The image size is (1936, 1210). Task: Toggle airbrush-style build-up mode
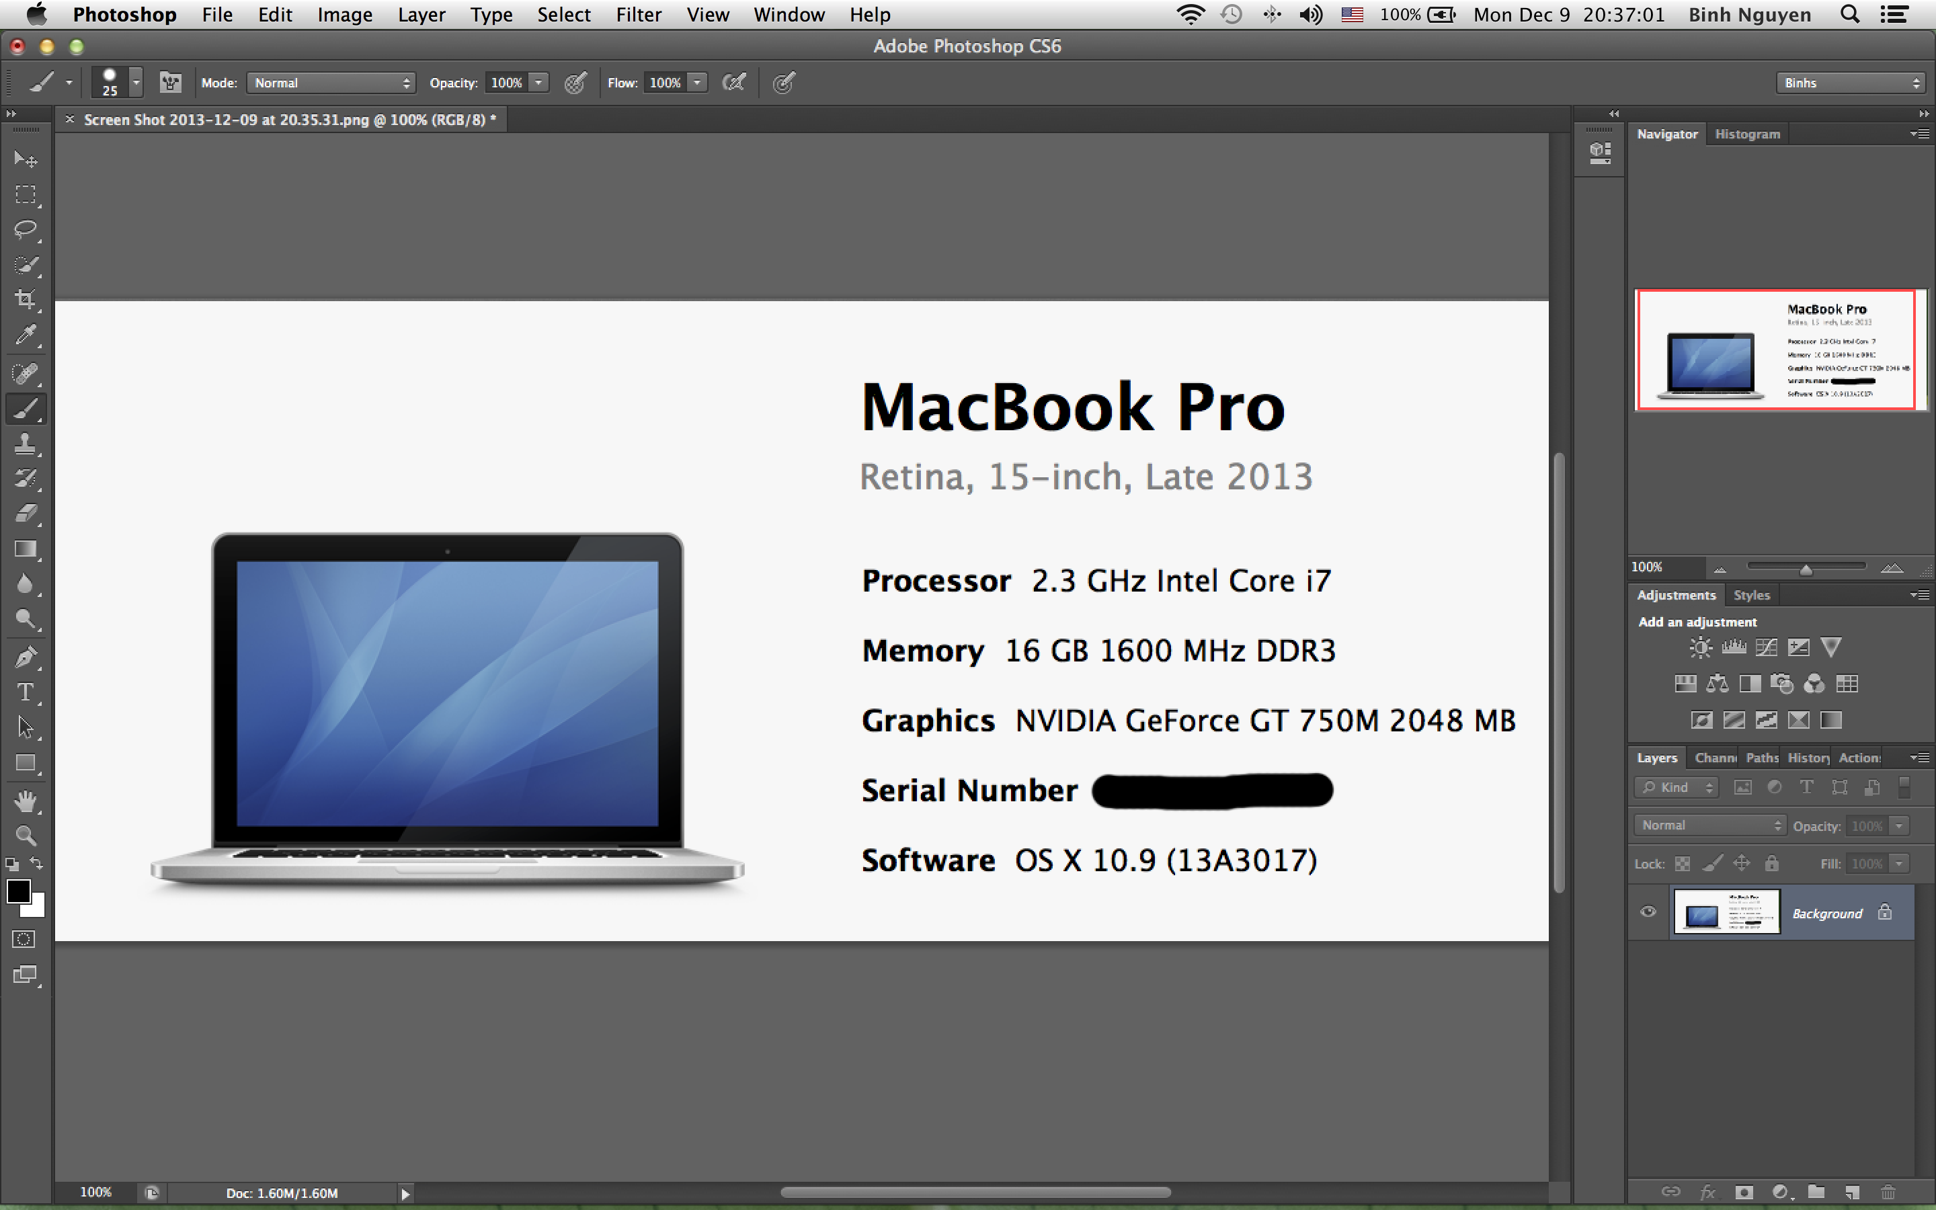pyautogui.click(x=733, y=83)
